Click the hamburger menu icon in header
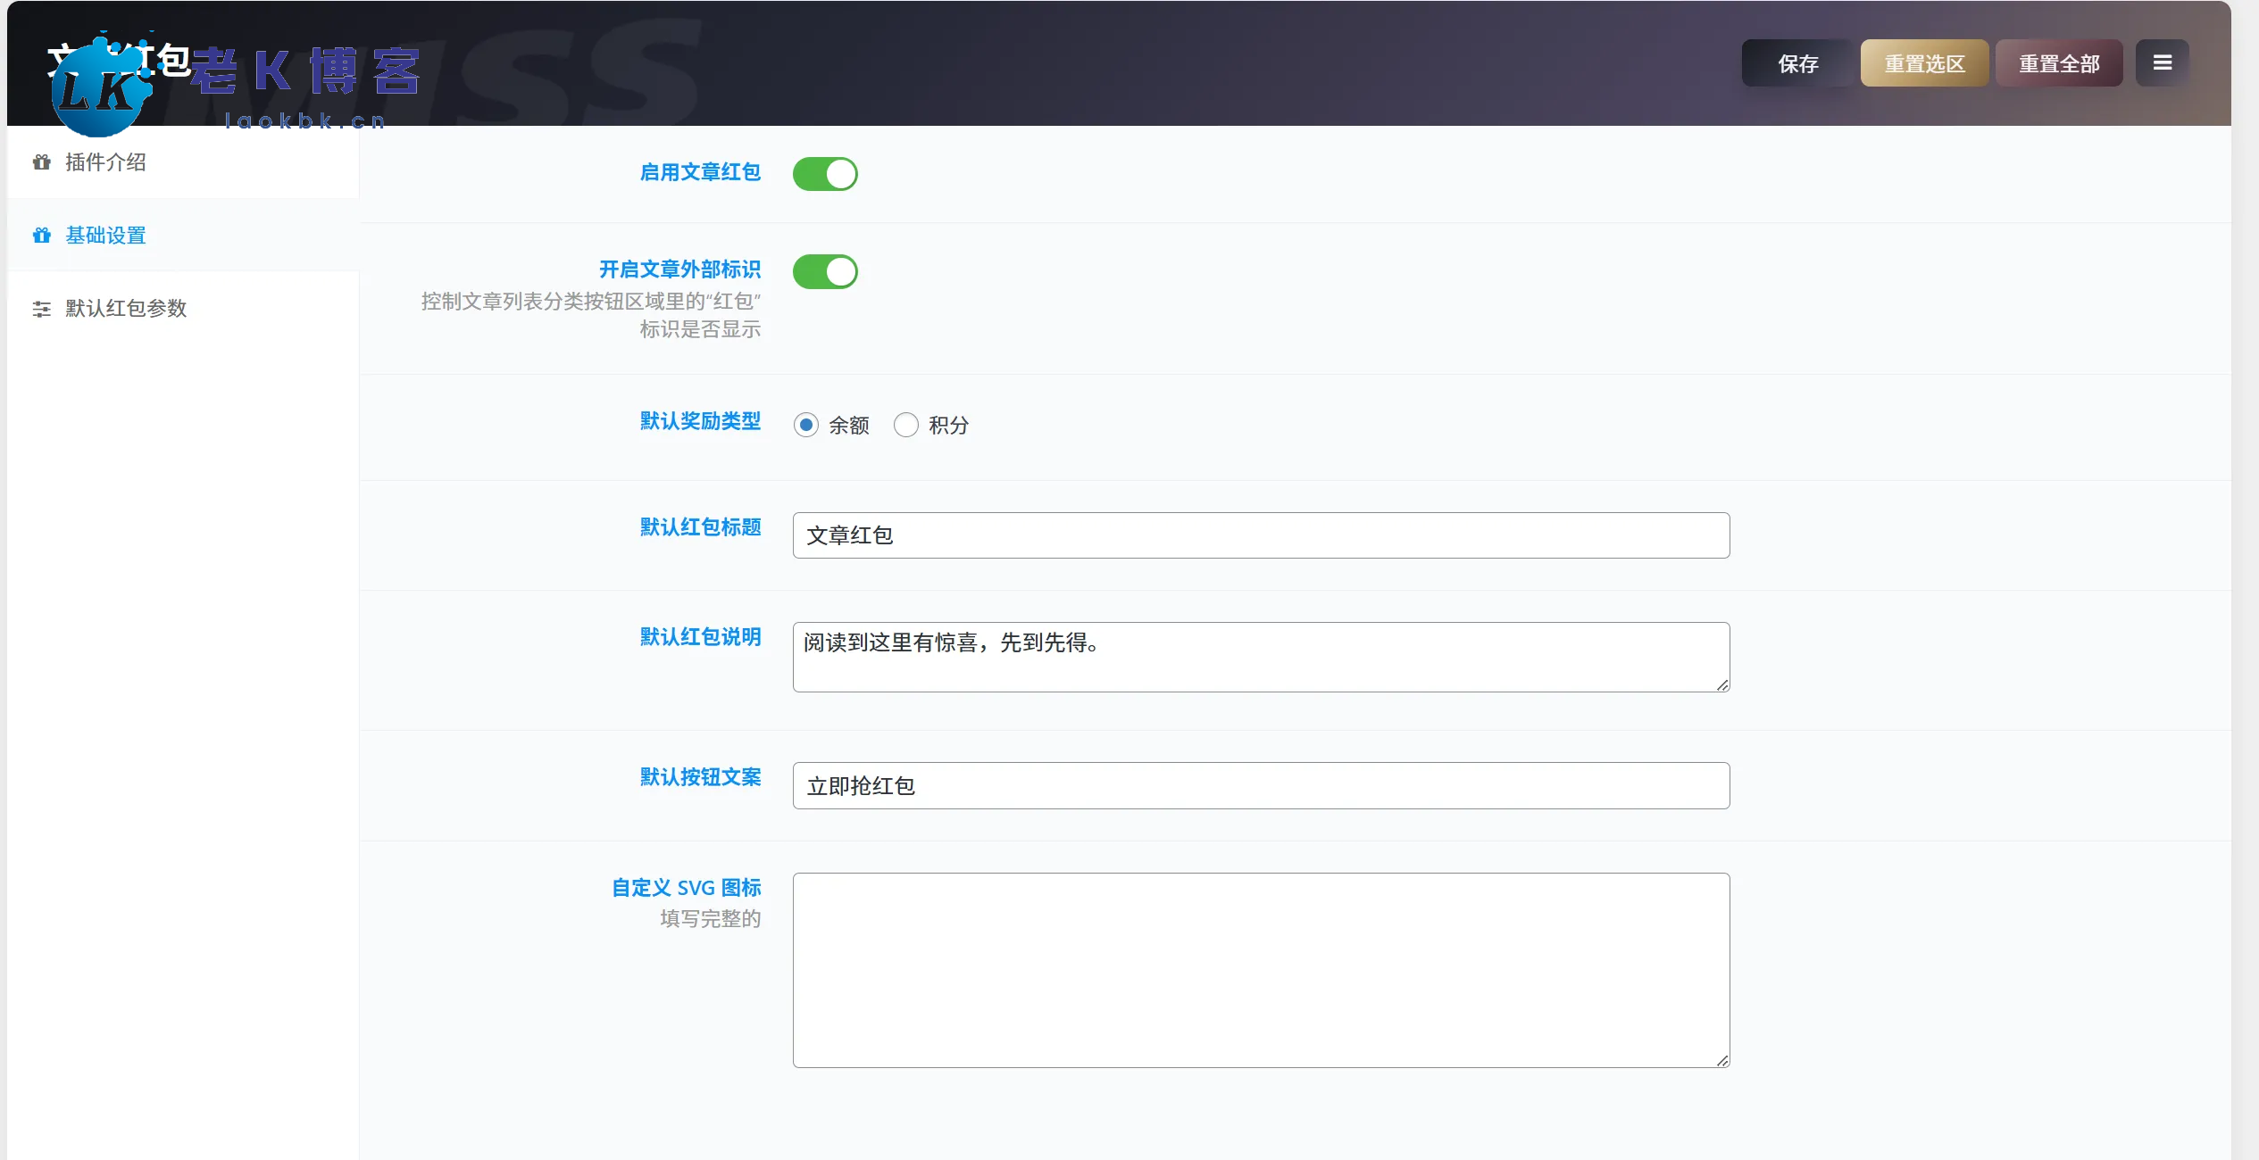 (x=2162, y=62)
